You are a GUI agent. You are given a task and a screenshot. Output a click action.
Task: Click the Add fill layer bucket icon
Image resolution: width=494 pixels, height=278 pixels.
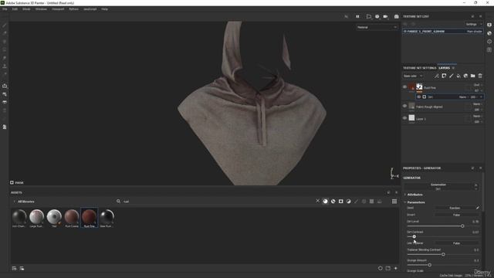(458, 76)
